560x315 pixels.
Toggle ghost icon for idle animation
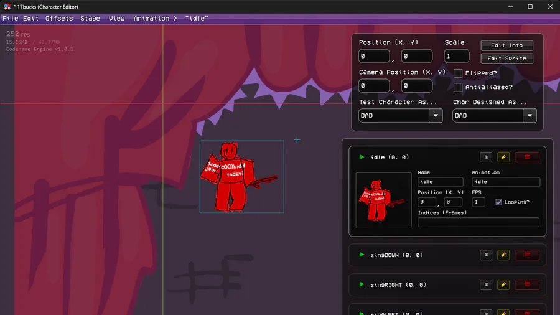pos(486,157)
